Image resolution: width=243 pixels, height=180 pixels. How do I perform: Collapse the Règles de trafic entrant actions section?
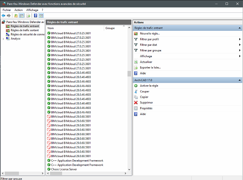pos(240,28)
